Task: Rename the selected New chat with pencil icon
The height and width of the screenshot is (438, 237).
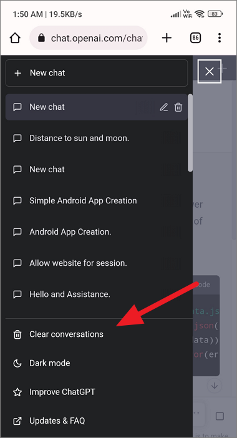Action: [x=163, y=107]
